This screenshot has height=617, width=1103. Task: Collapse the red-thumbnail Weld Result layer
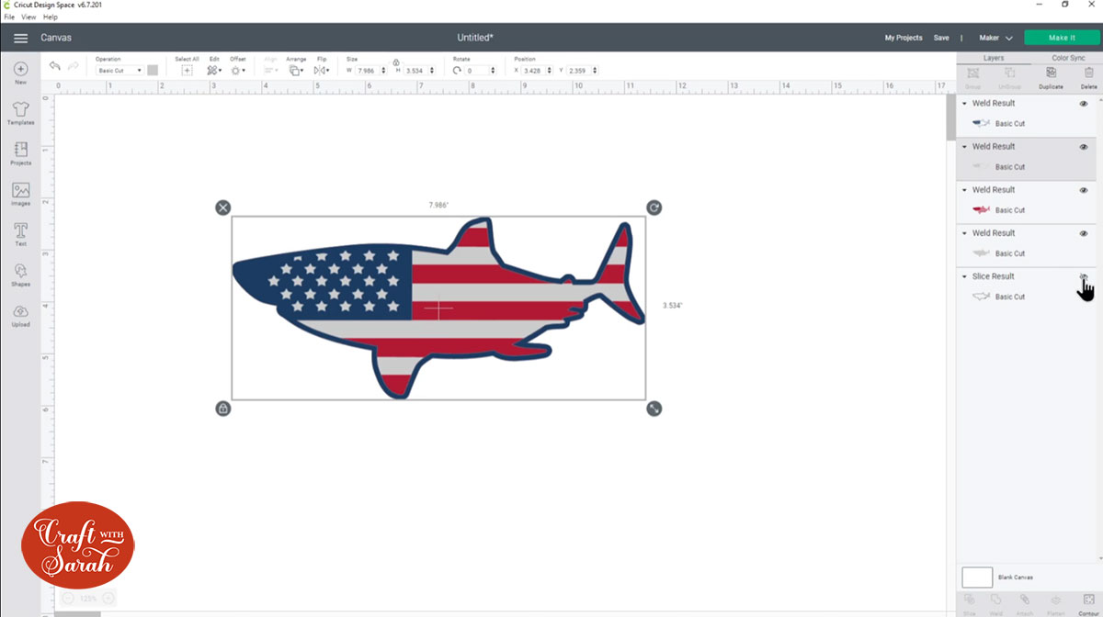pyautogui.click(x=964, y=190)
